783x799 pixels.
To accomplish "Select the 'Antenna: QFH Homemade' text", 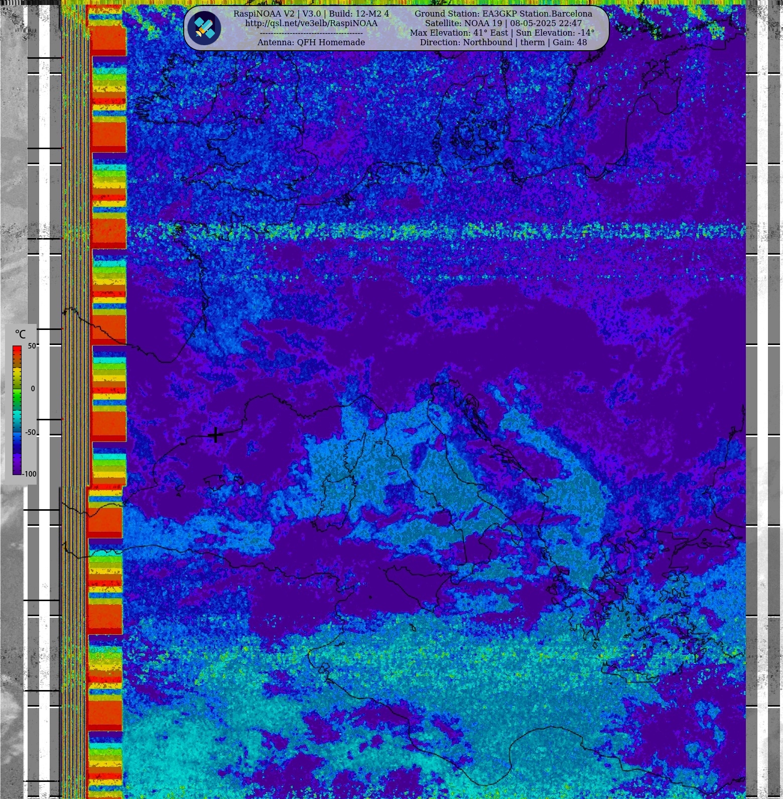I will click(311, 43).
